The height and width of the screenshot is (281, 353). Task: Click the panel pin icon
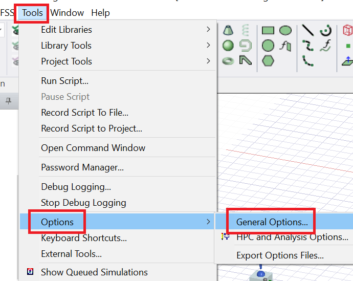(8, 101)
